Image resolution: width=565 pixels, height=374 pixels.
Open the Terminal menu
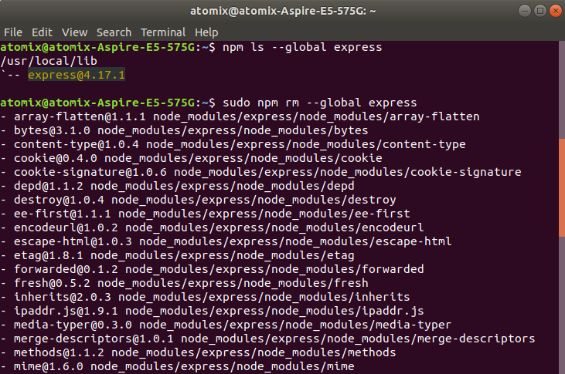(x=163, y=32)
